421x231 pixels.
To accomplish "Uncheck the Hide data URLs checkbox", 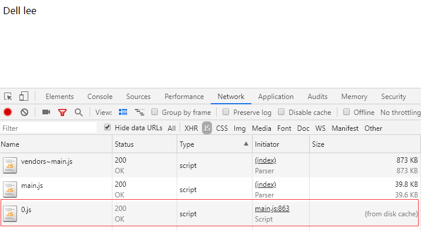I will (107, 127).
